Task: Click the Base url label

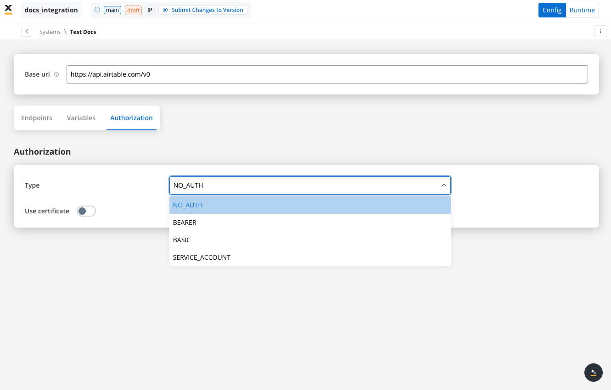Action: tap(37, 74)
